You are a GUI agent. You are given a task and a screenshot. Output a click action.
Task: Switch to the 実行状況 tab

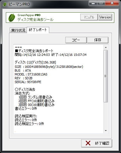(18, 30)
